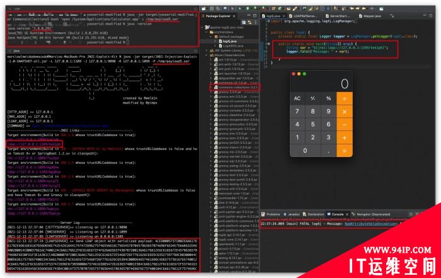
Task: Click the Collapse All icon in Package Explorer
Action: coord(244,22)
